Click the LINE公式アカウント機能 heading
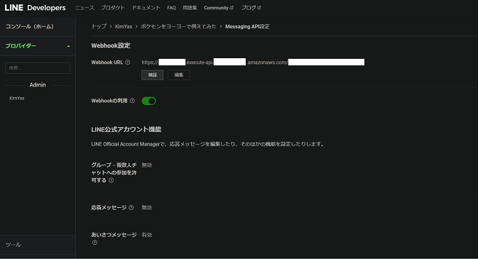Viewport: 478px width, 259px height. tap(126, 129)
